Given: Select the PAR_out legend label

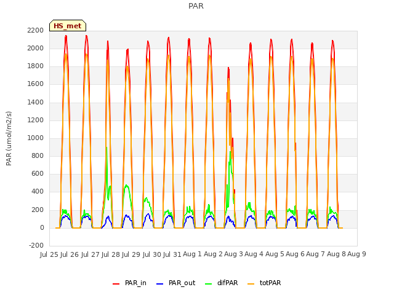Looking at the screenshot, I should coord(182,283).
